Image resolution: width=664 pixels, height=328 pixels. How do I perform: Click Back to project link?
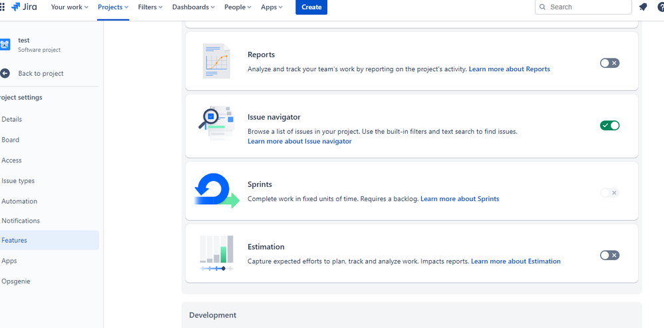pyautogui.click(x=41, y=74)
